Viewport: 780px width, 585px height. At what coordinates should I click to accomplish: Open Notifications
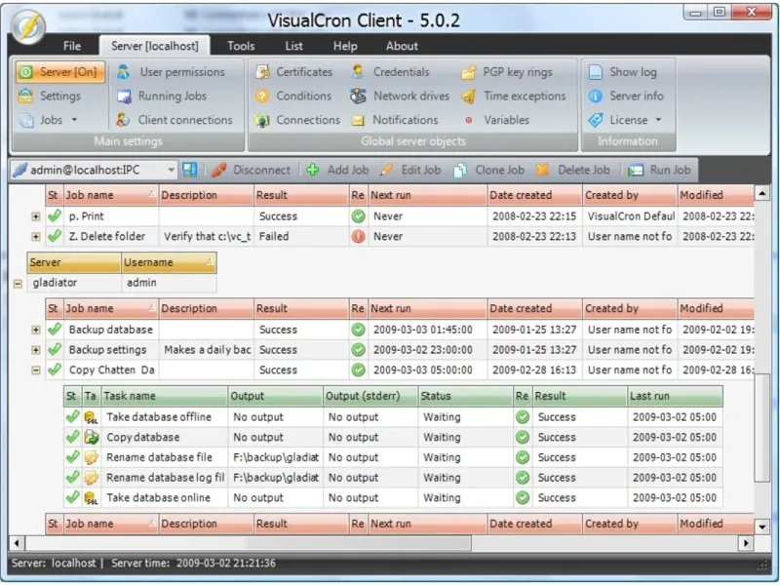coord(396,120)
